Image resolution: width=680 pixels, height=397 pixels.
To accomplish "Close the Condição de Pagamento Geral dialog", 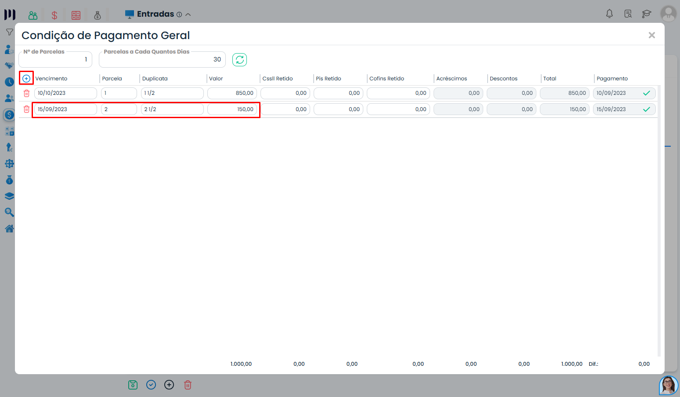I will click(651, 35).
